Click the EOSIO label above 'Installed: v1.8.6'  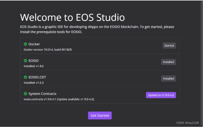tap(34, 61)
